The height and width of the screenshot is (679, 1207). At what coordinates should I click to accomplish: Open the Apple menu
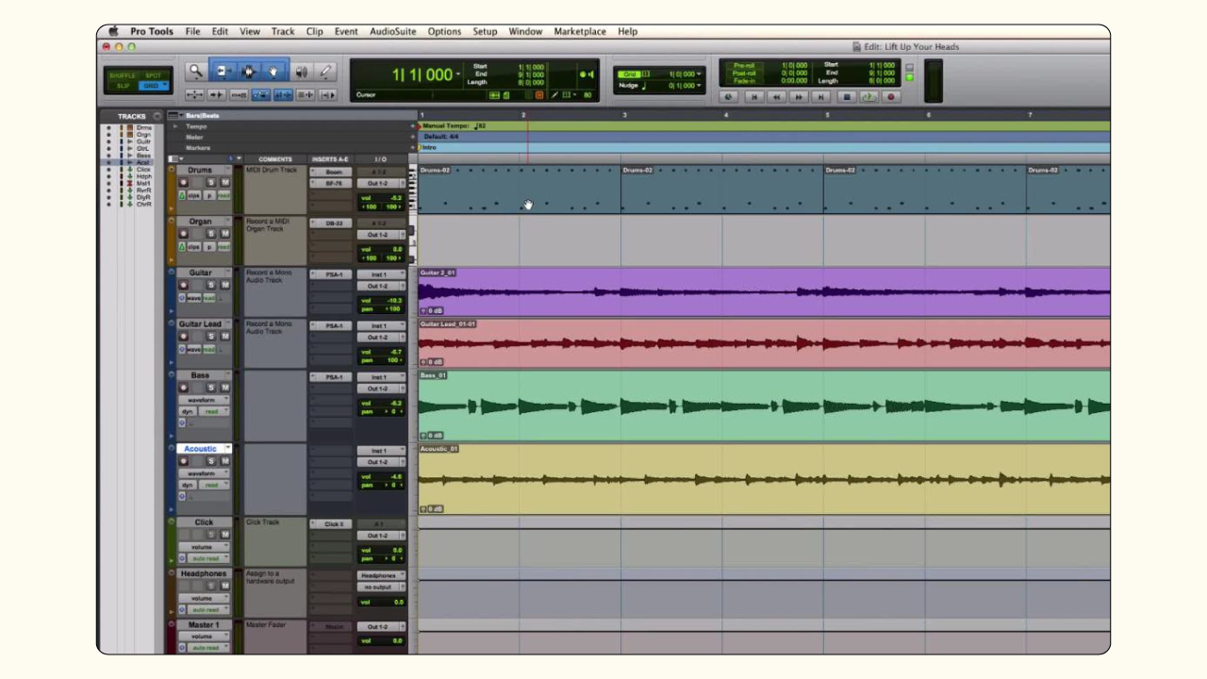[114, 31]
